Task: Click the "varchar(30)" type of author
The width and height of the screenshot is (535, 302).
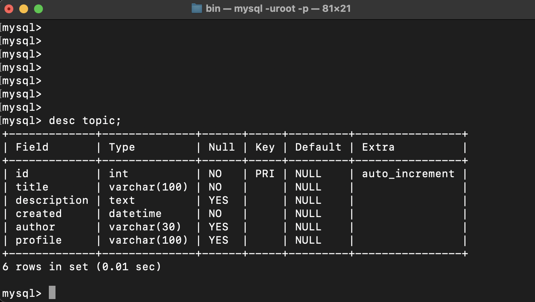Action: click(145, 227)
